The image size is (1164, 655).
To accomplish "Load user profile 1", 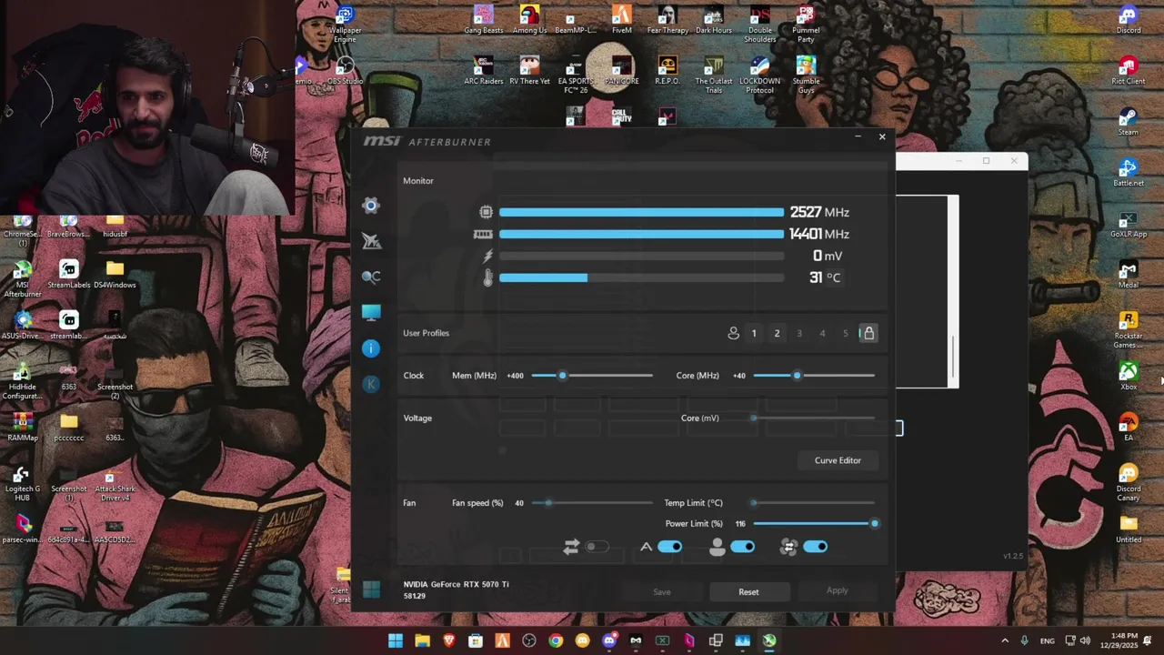I will coord(754,334).
